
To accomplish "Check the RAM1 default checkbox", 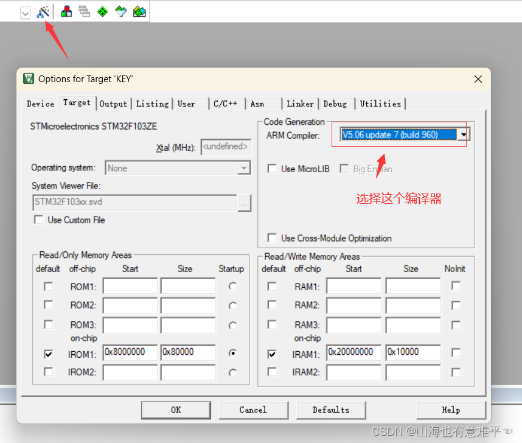I will point(272,287).
